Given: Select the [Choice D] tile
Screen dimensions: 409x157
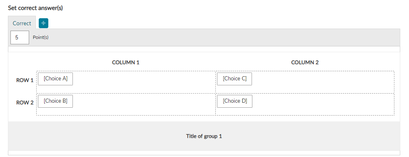Looking at the screenshot, I should [235, 101].
